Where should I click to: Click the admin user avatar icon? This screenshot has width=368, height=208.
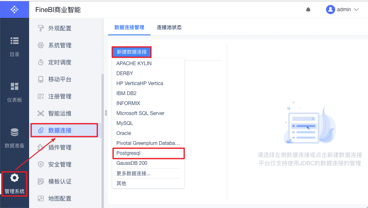point(331,10)
